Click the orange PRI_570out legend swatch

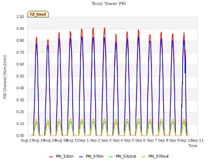[x=144, y=157]
